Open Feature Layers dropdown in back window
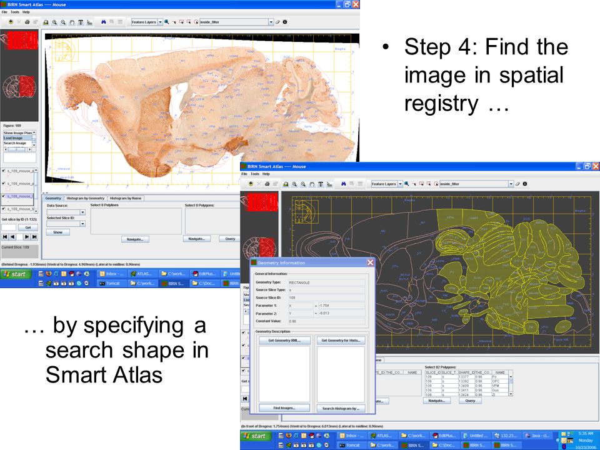This screenshot has width=600, height=450. [x=161, y=22]
